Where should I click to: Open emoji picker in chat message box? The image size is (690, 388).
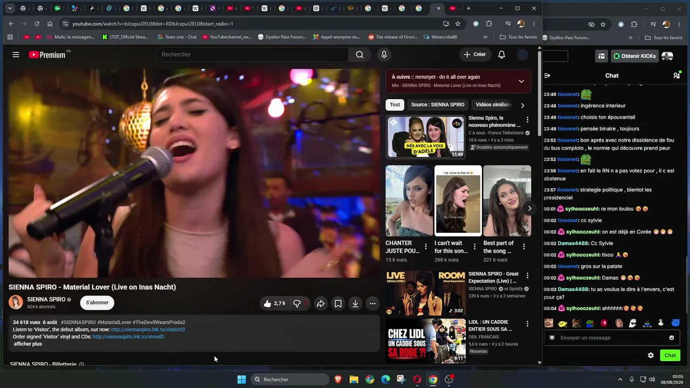672,338
